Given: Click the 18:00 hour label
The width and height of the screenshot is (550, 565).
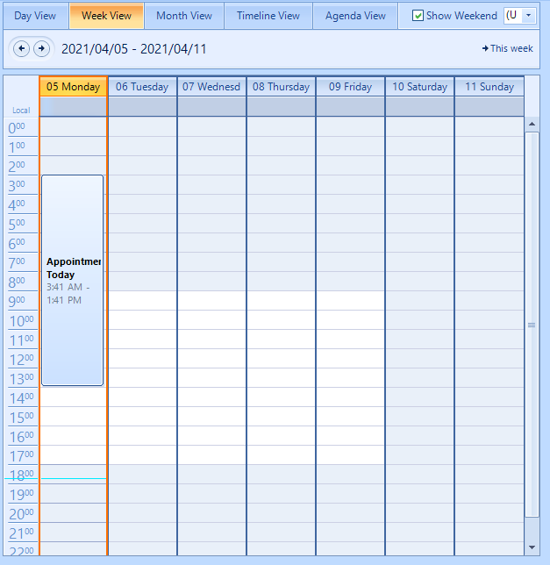Looking at the screenshot, I should (21, 476).
